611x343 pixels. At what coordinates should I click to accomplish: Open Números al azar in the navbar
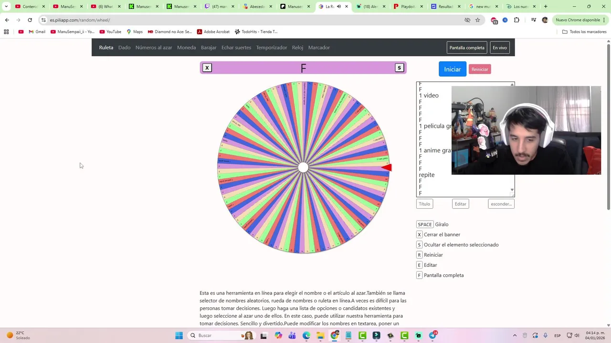point(154,48)
